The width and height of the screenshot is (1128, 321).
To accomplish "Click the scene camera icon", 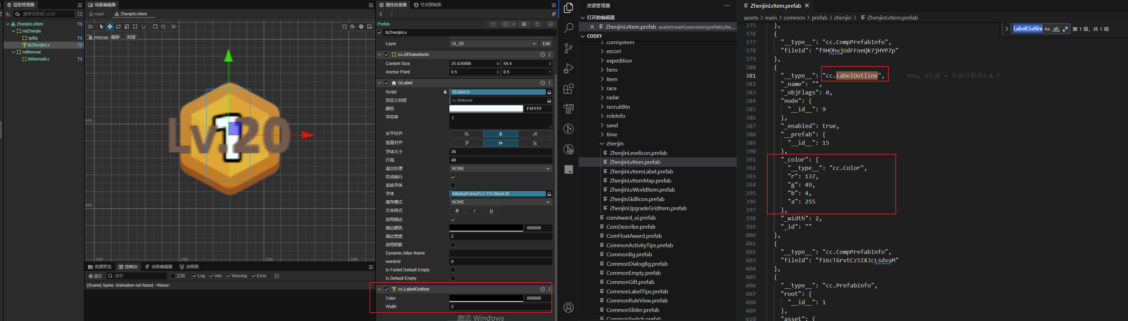I will [353, 27].
